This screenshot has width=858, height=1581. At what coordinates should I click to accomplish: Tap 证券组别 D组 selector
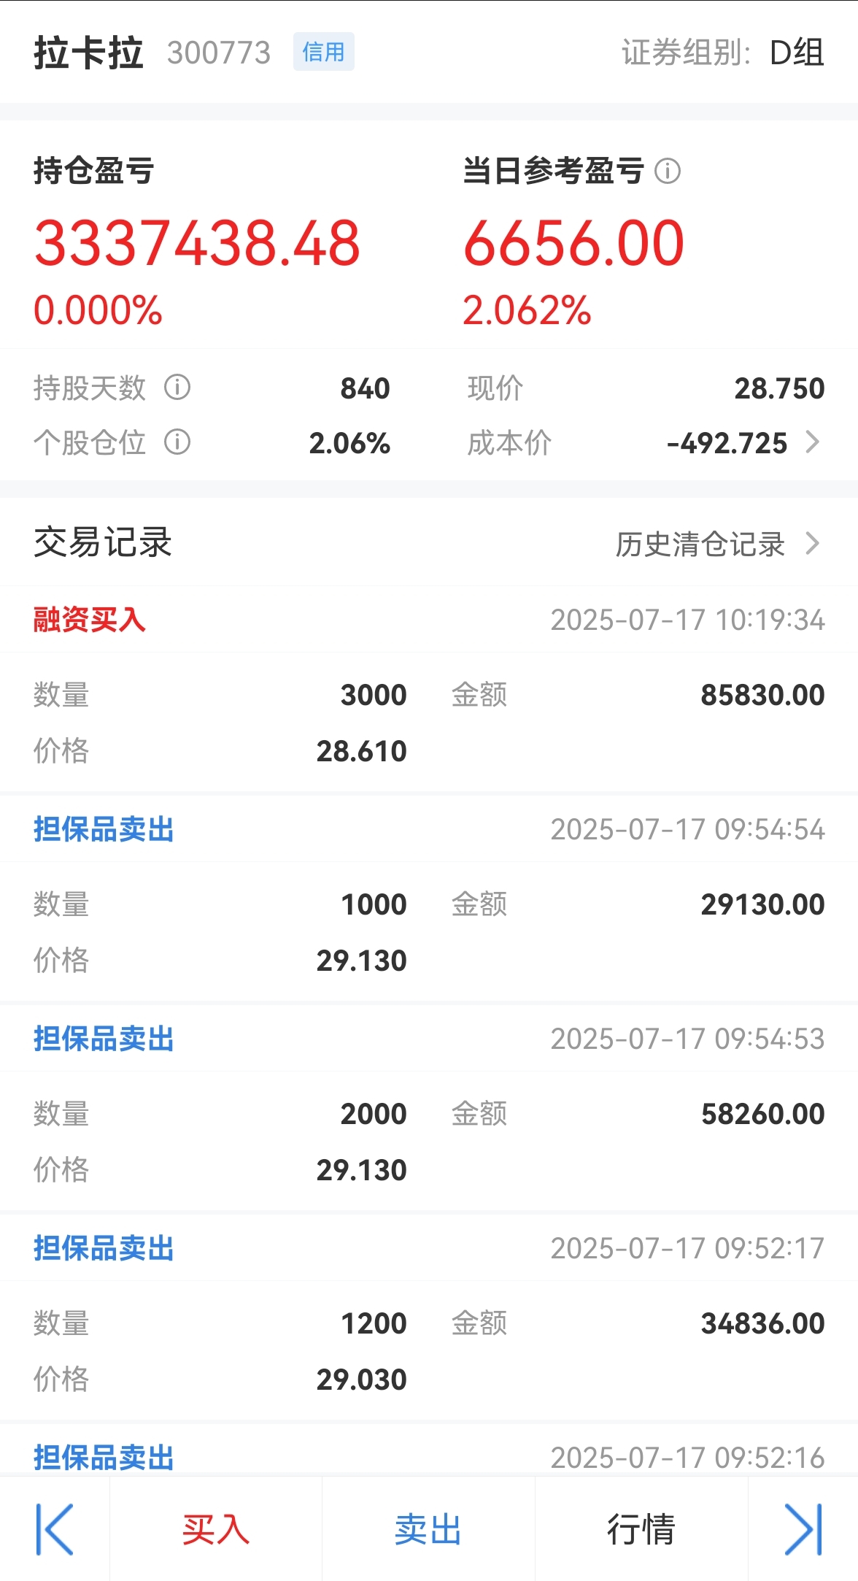tap(723, 53)
